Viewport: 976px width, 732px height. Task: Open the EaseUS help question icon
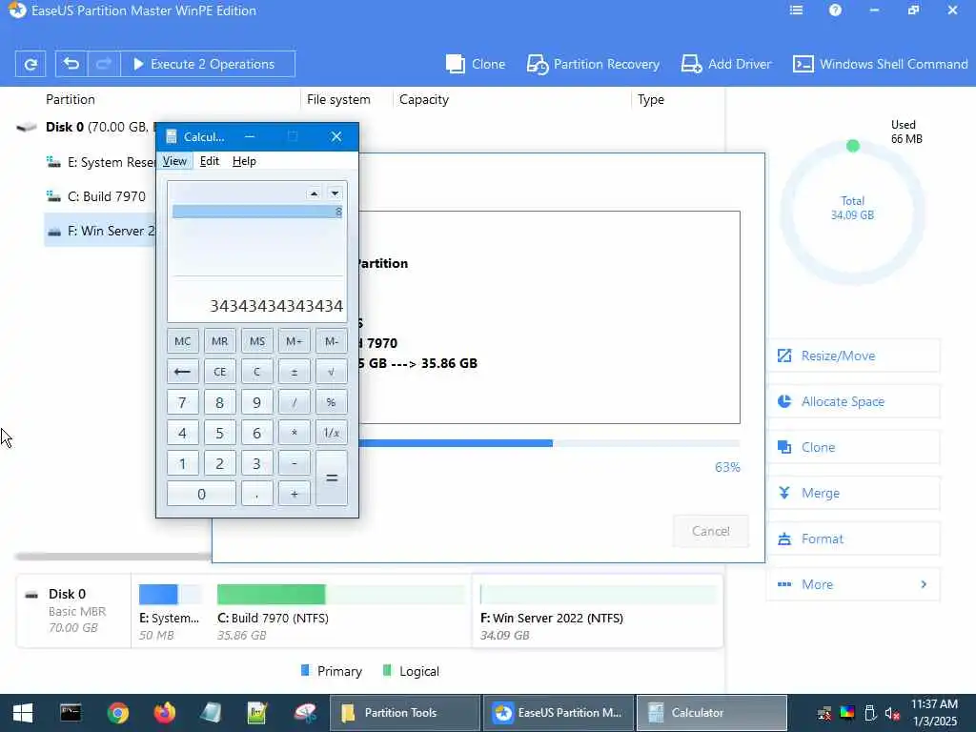click(x=835, y=10)
